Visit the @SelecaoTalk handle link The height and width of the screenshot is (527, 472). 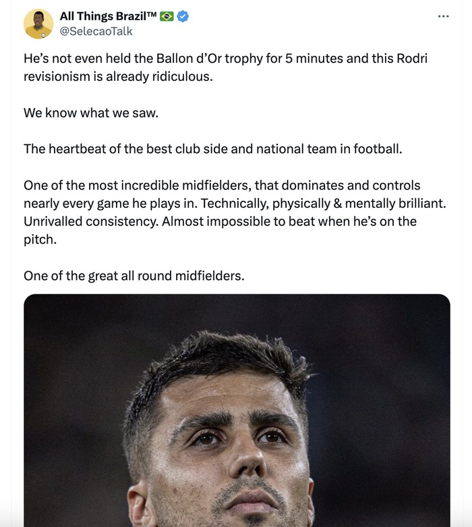96,31
